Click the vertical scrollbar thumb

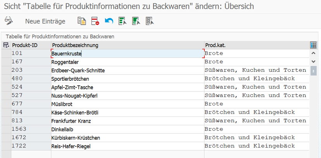[313, 71]
